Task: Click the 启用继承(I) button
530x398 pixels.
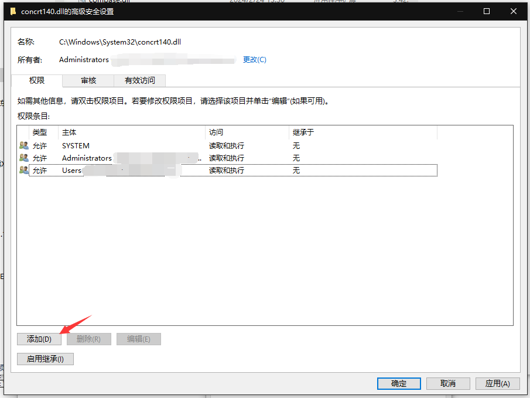Action: click(45, 359)
